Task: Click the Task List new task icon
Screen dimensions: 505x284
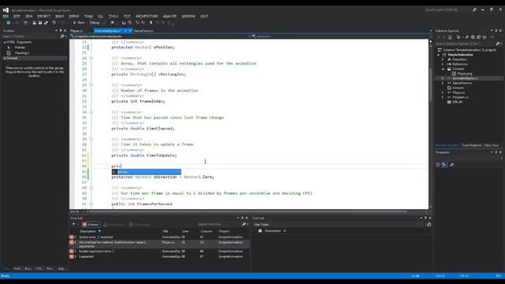Action: point(429,224)
